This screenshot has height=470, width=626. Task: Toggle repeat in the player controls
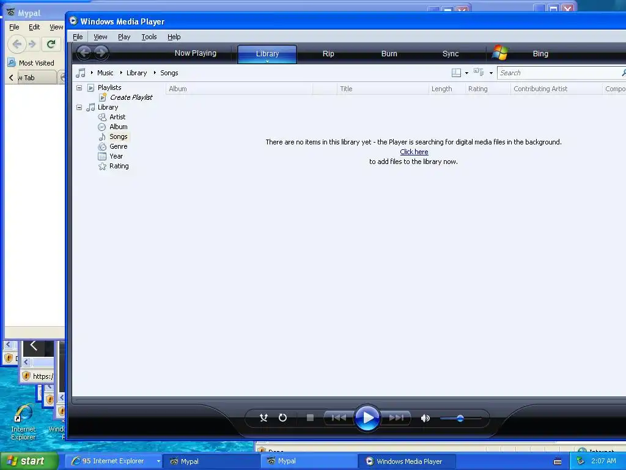click(282, 417)
